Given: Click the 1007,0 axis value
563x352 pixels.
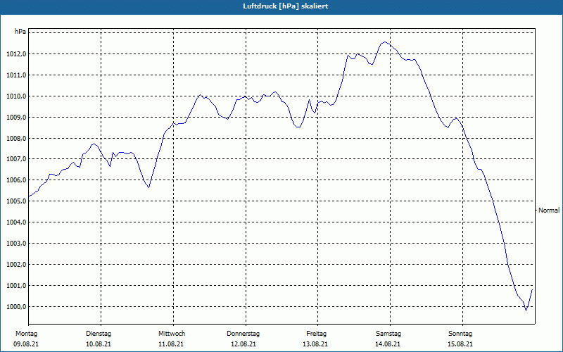Looking at the screenshot, I should pyautogui.click(x=16, y=159).
